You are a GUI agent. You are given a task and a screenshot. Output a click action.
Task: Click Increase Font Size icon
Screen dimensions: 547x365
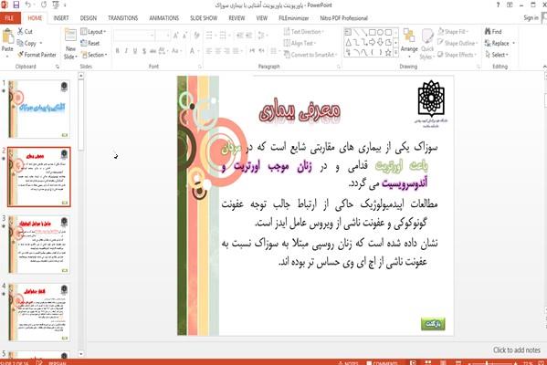pos(175,36)
